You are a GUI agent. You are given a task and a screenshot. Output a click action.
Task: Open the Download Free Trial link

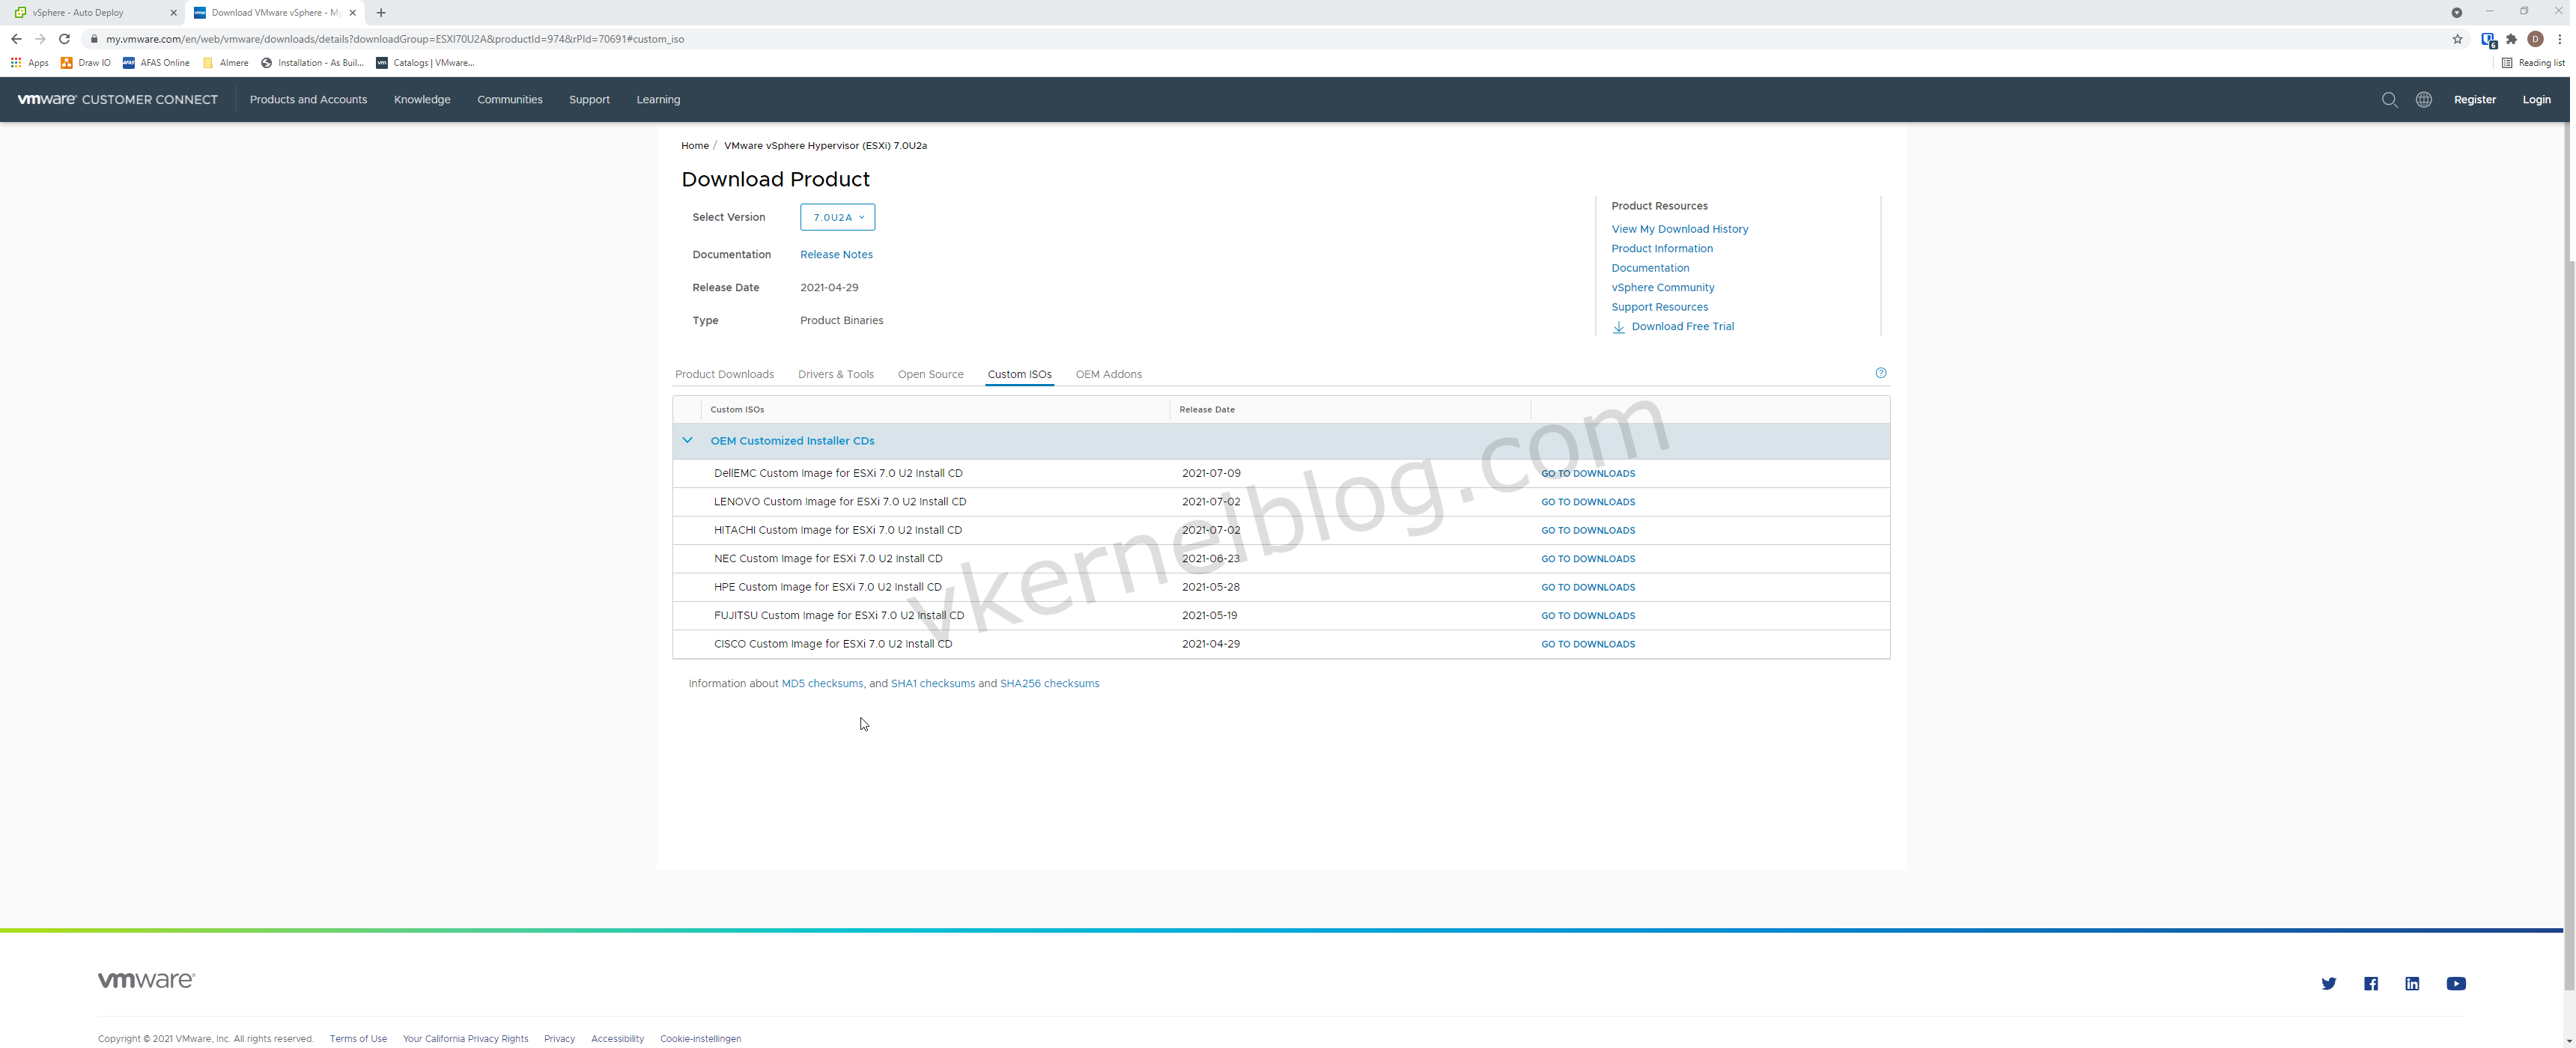[x=1682, y=326]
